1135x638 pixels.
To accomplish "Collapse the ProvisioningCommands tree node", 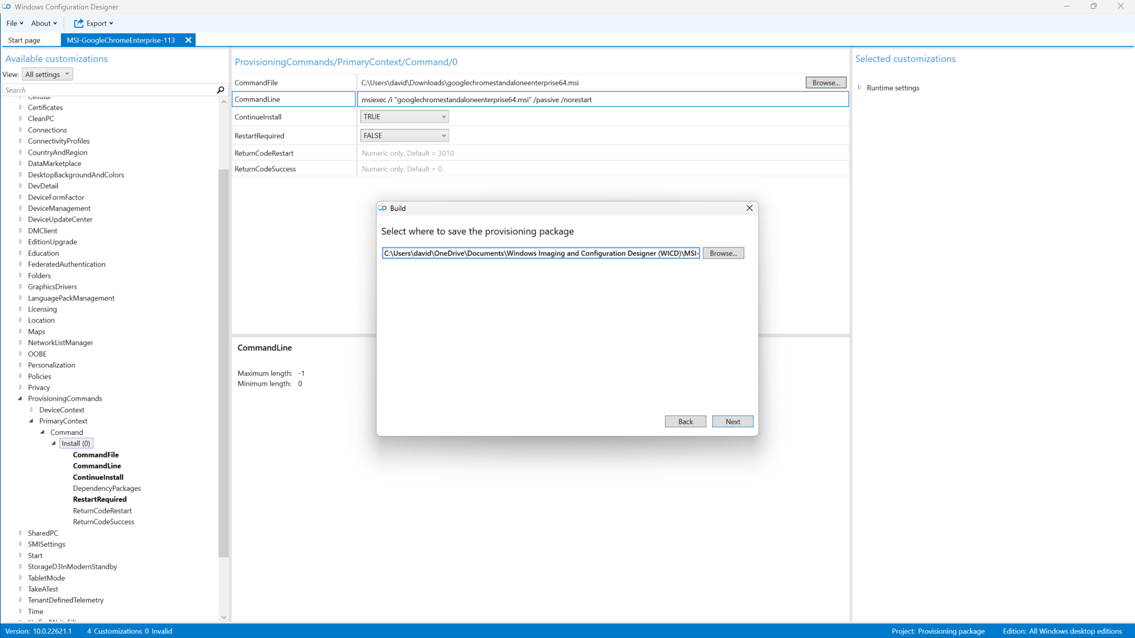I will coord(20,399).
